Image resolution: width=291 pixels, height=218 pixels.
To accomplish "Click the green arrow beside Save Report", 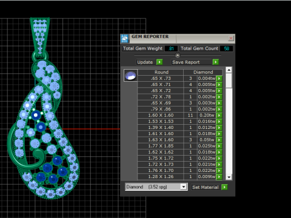I will (216, 62).
